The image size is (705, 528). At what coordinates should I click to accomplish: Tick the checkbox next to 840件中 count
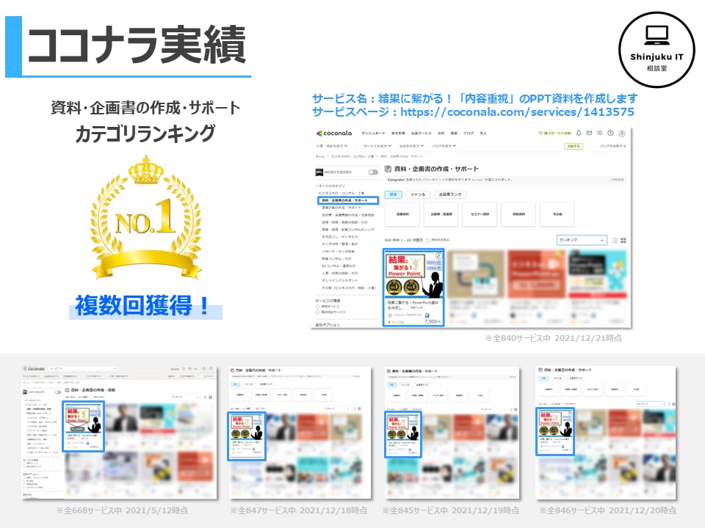427,241
